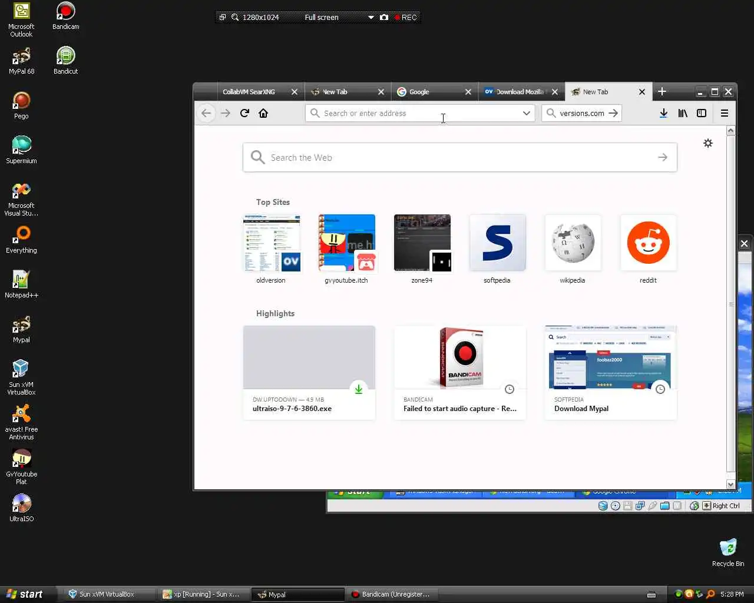Click the Windows start button
Viewport: 754px width, 603px height.
28,594
